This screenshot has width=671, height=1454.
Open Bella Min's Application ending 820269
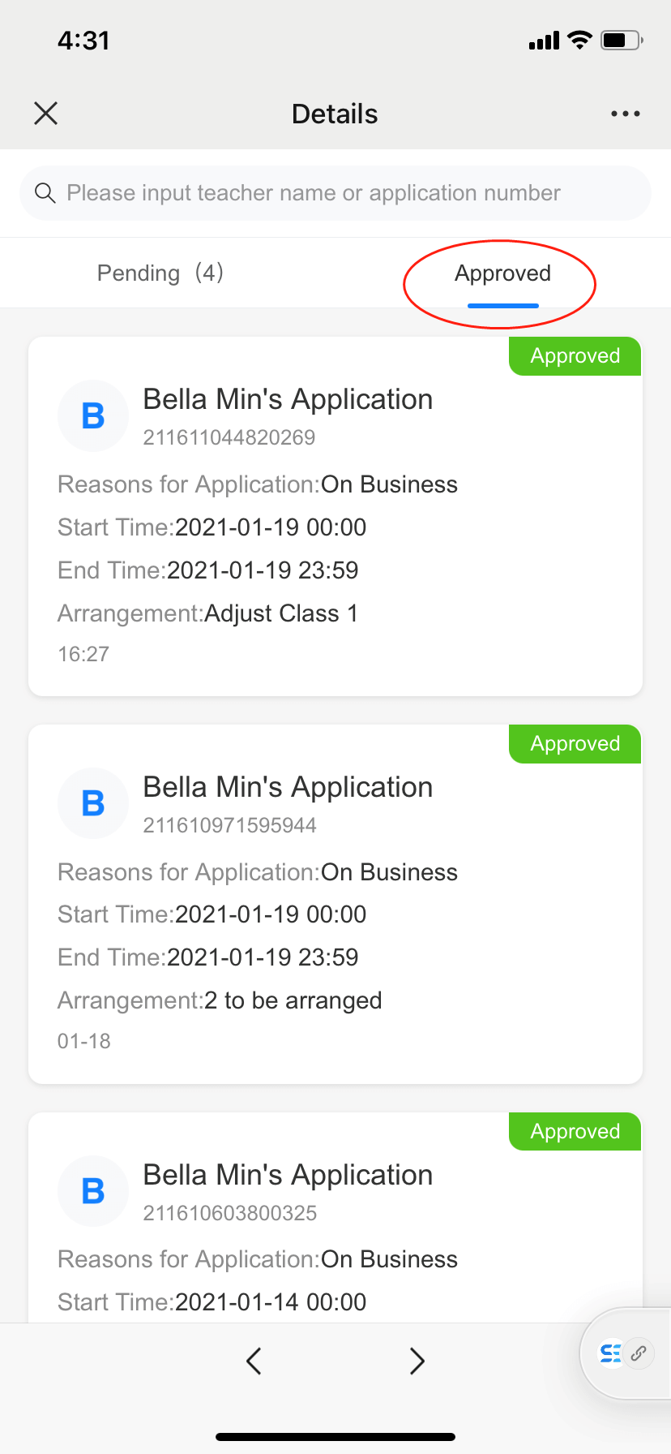tap(288, 400)
